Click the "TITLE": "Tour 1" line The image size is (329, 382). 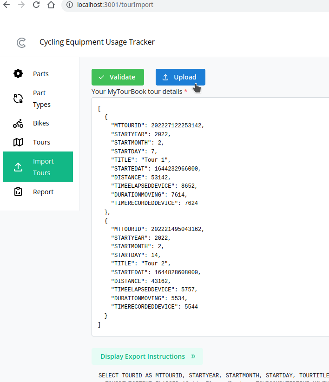click(141, 160)
